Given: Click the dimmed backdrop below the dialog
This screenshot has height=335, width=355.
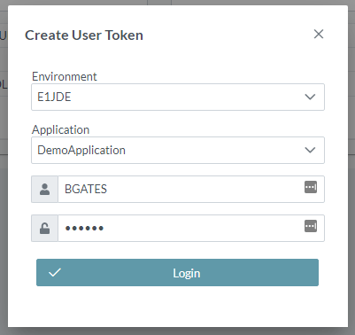Looking at the screenshot, I should 177,331.
